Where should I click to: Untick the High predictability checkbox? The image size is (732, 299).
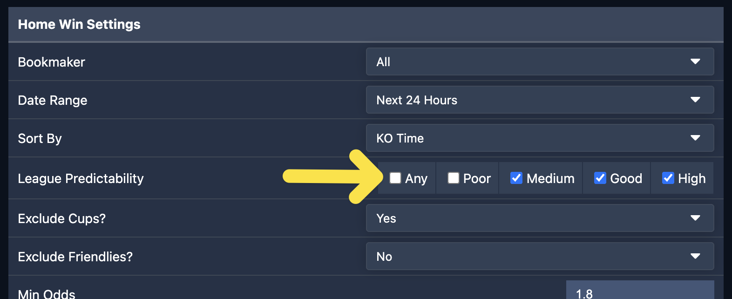point(668,178)
